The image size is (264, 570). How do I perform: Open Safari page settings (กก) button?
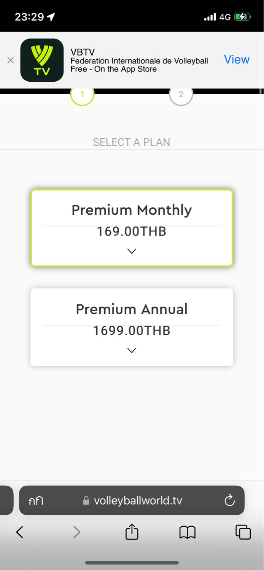[x=36, y=501]
